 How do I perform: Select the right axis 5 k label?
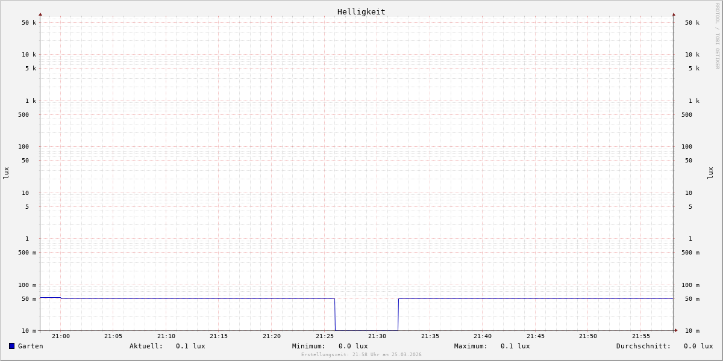click(x=694, y=69)
